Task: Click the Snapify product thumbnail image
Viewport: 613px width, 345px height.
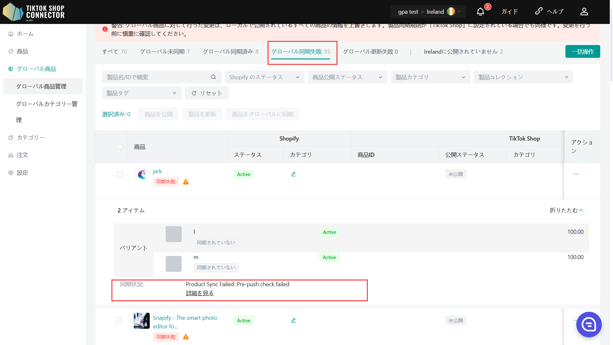Action: point(142,321)
